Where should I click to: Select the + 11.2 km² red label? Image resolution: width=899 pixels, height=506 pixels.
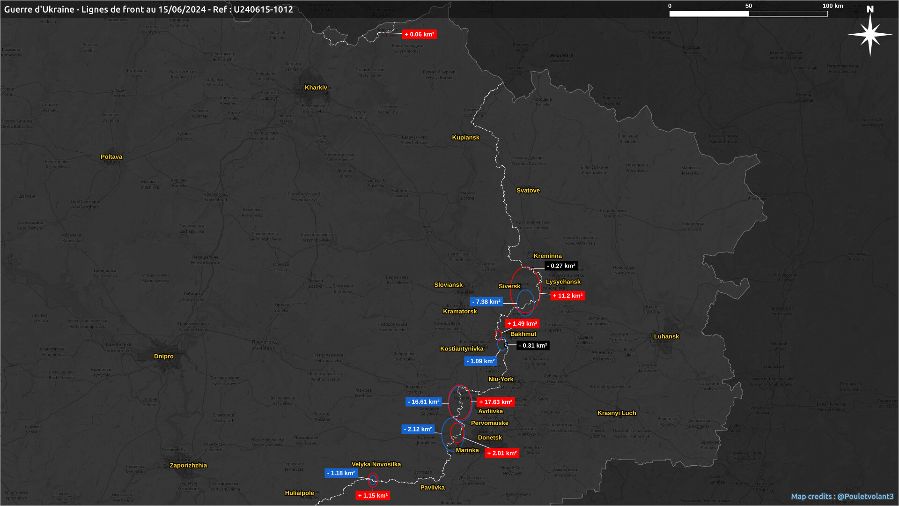point(568,296)
